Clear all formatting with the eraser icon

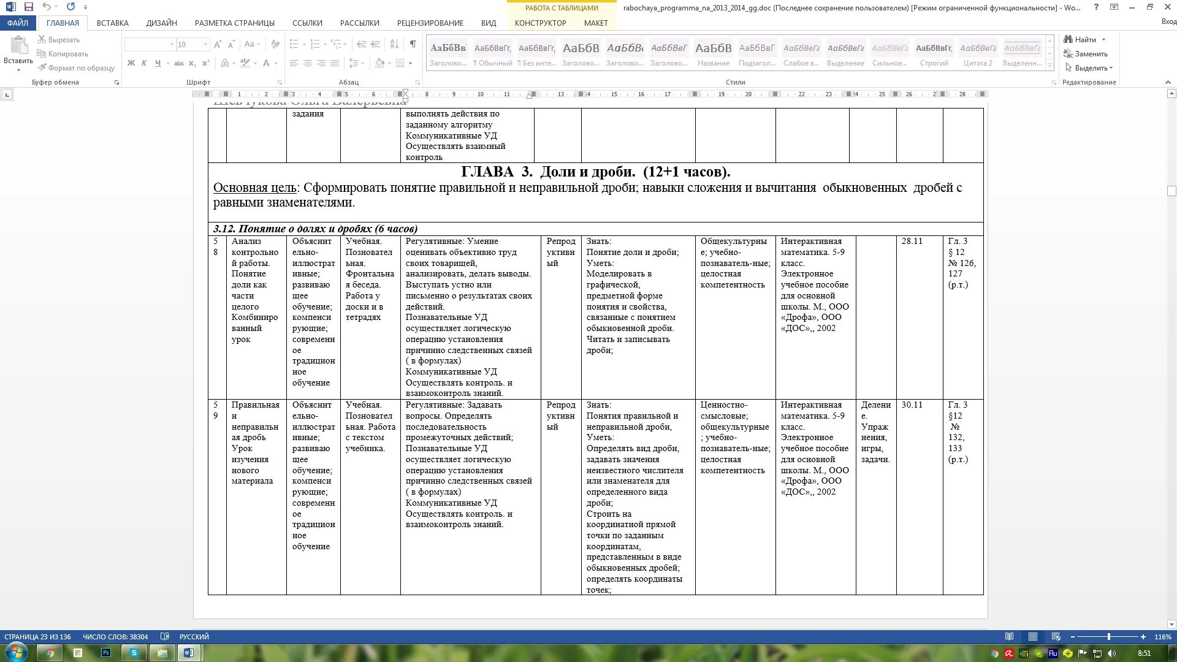coord(275,44)
